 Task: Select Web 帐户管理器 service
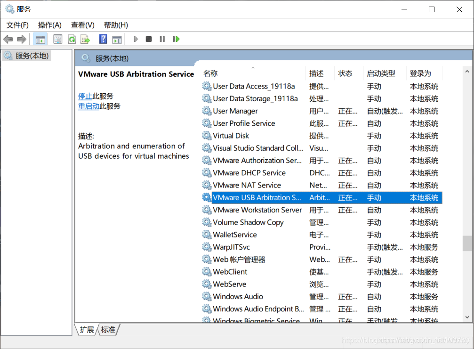click(321, 260)
